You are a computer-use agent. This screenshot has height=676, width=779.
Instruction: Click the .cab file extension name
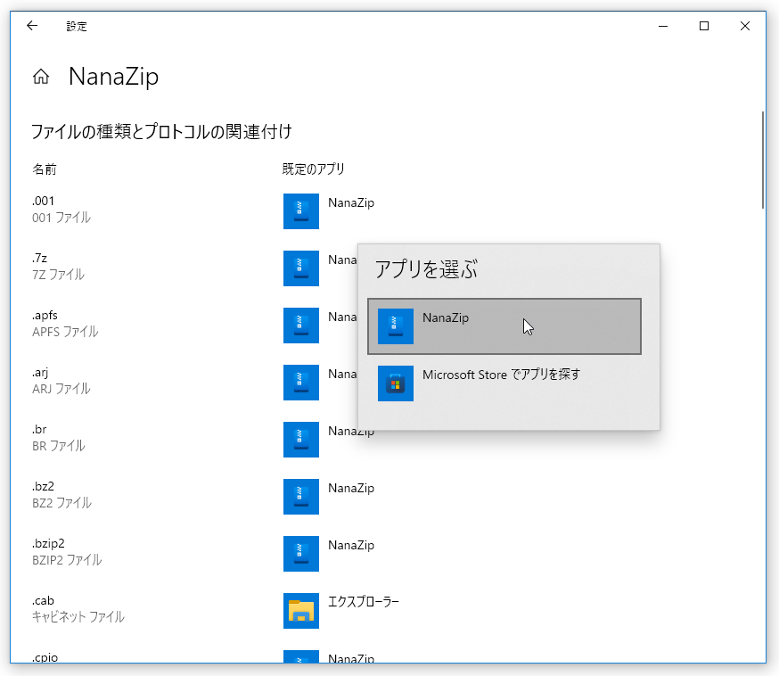click(43, 600)
